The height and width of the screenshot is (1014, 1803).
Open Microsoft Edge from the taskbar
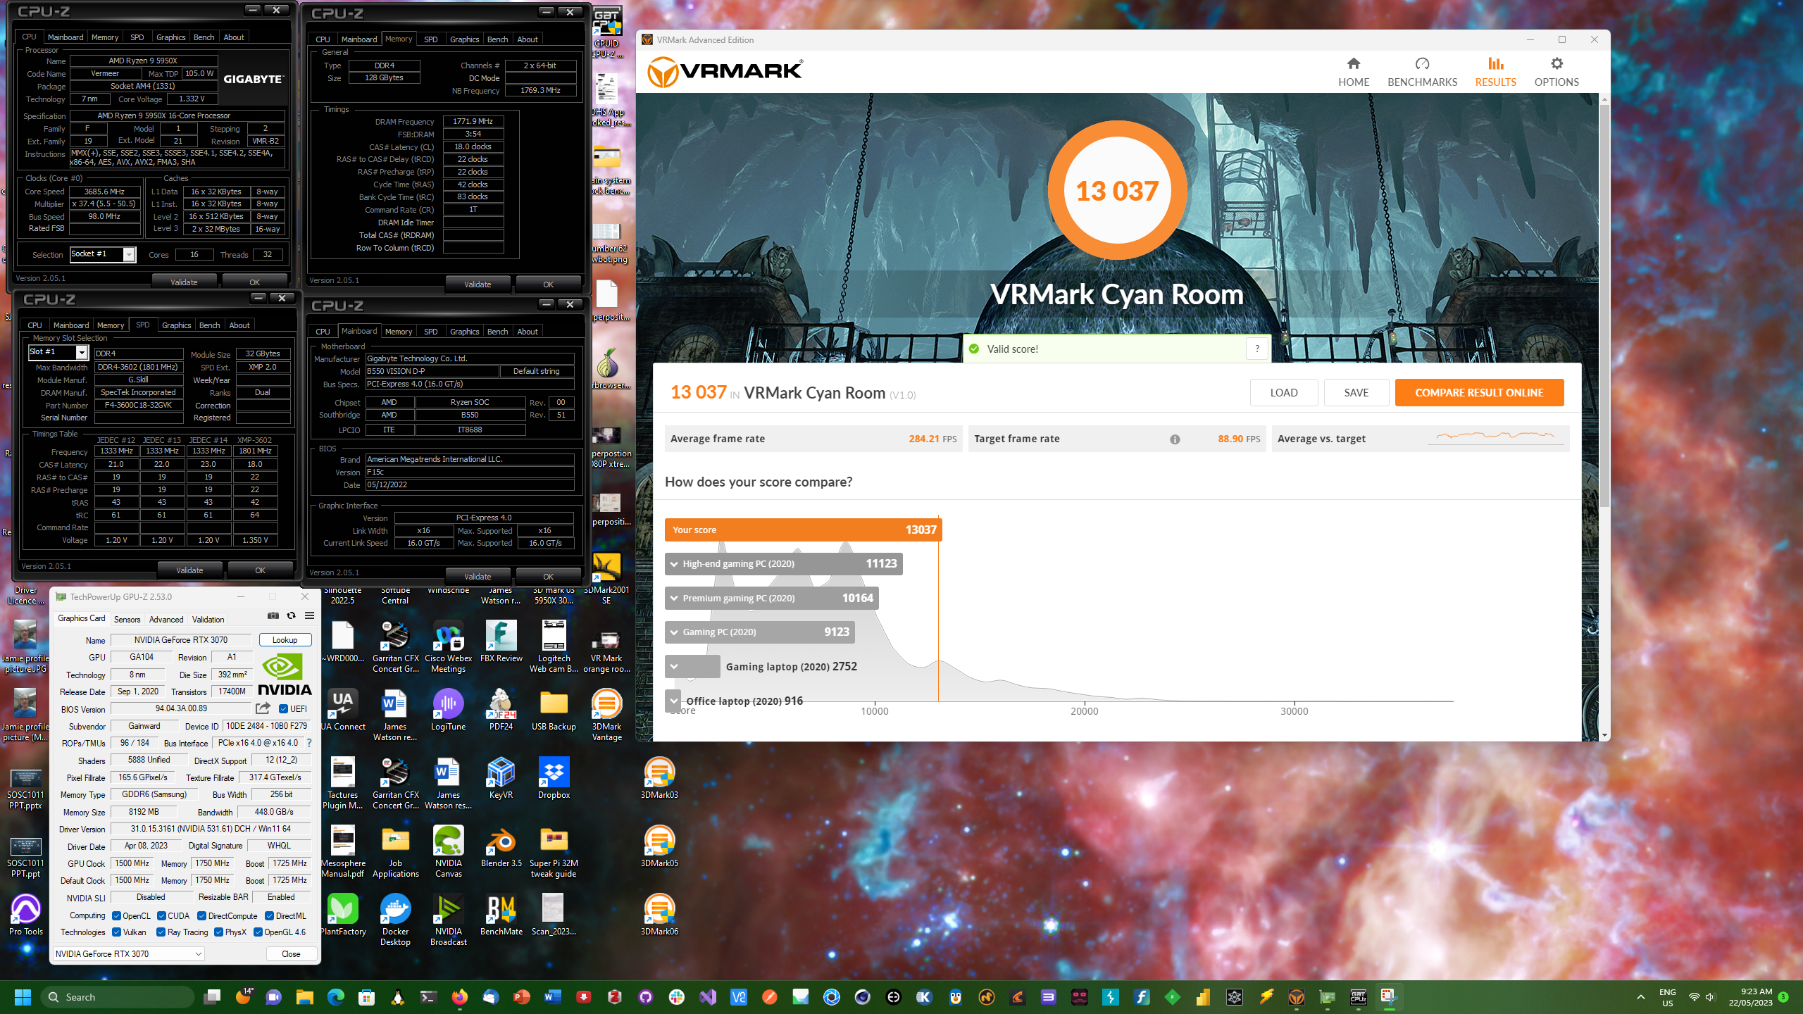335,997
